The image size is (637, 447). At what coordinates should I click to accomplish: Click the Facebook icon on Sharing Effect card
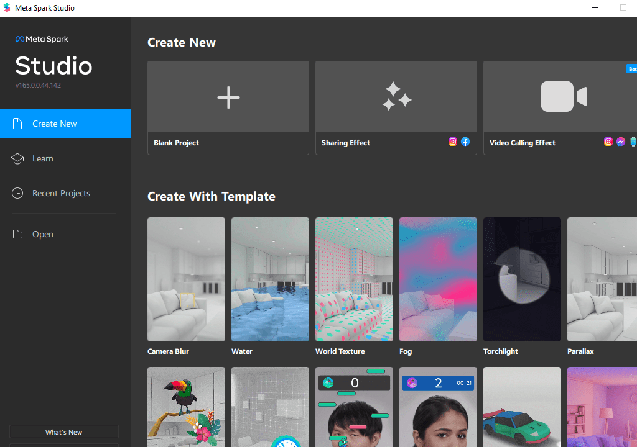click(465, 142)
